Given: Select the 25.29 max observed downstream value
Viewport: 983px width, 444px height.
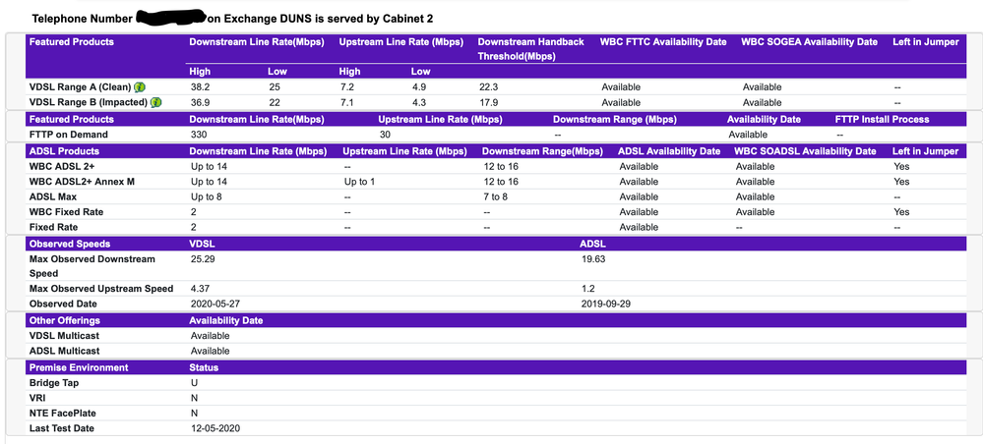Looking at the screenshot, I should [205, 259].
